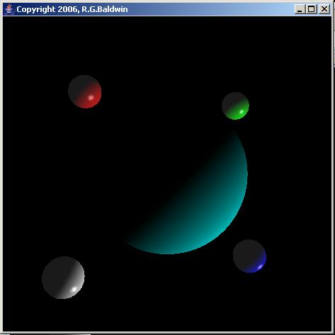Select the red sphere
The height and width of the screenshot is (335, 335).
tap(85, 91)
